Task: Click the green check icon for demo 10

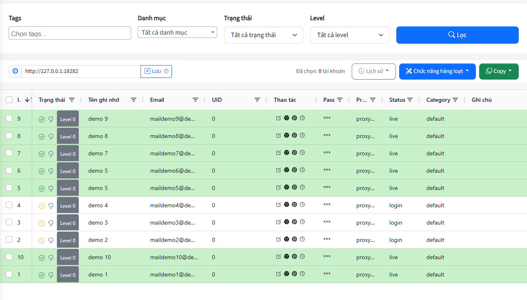Action: (x=42, y=258)
